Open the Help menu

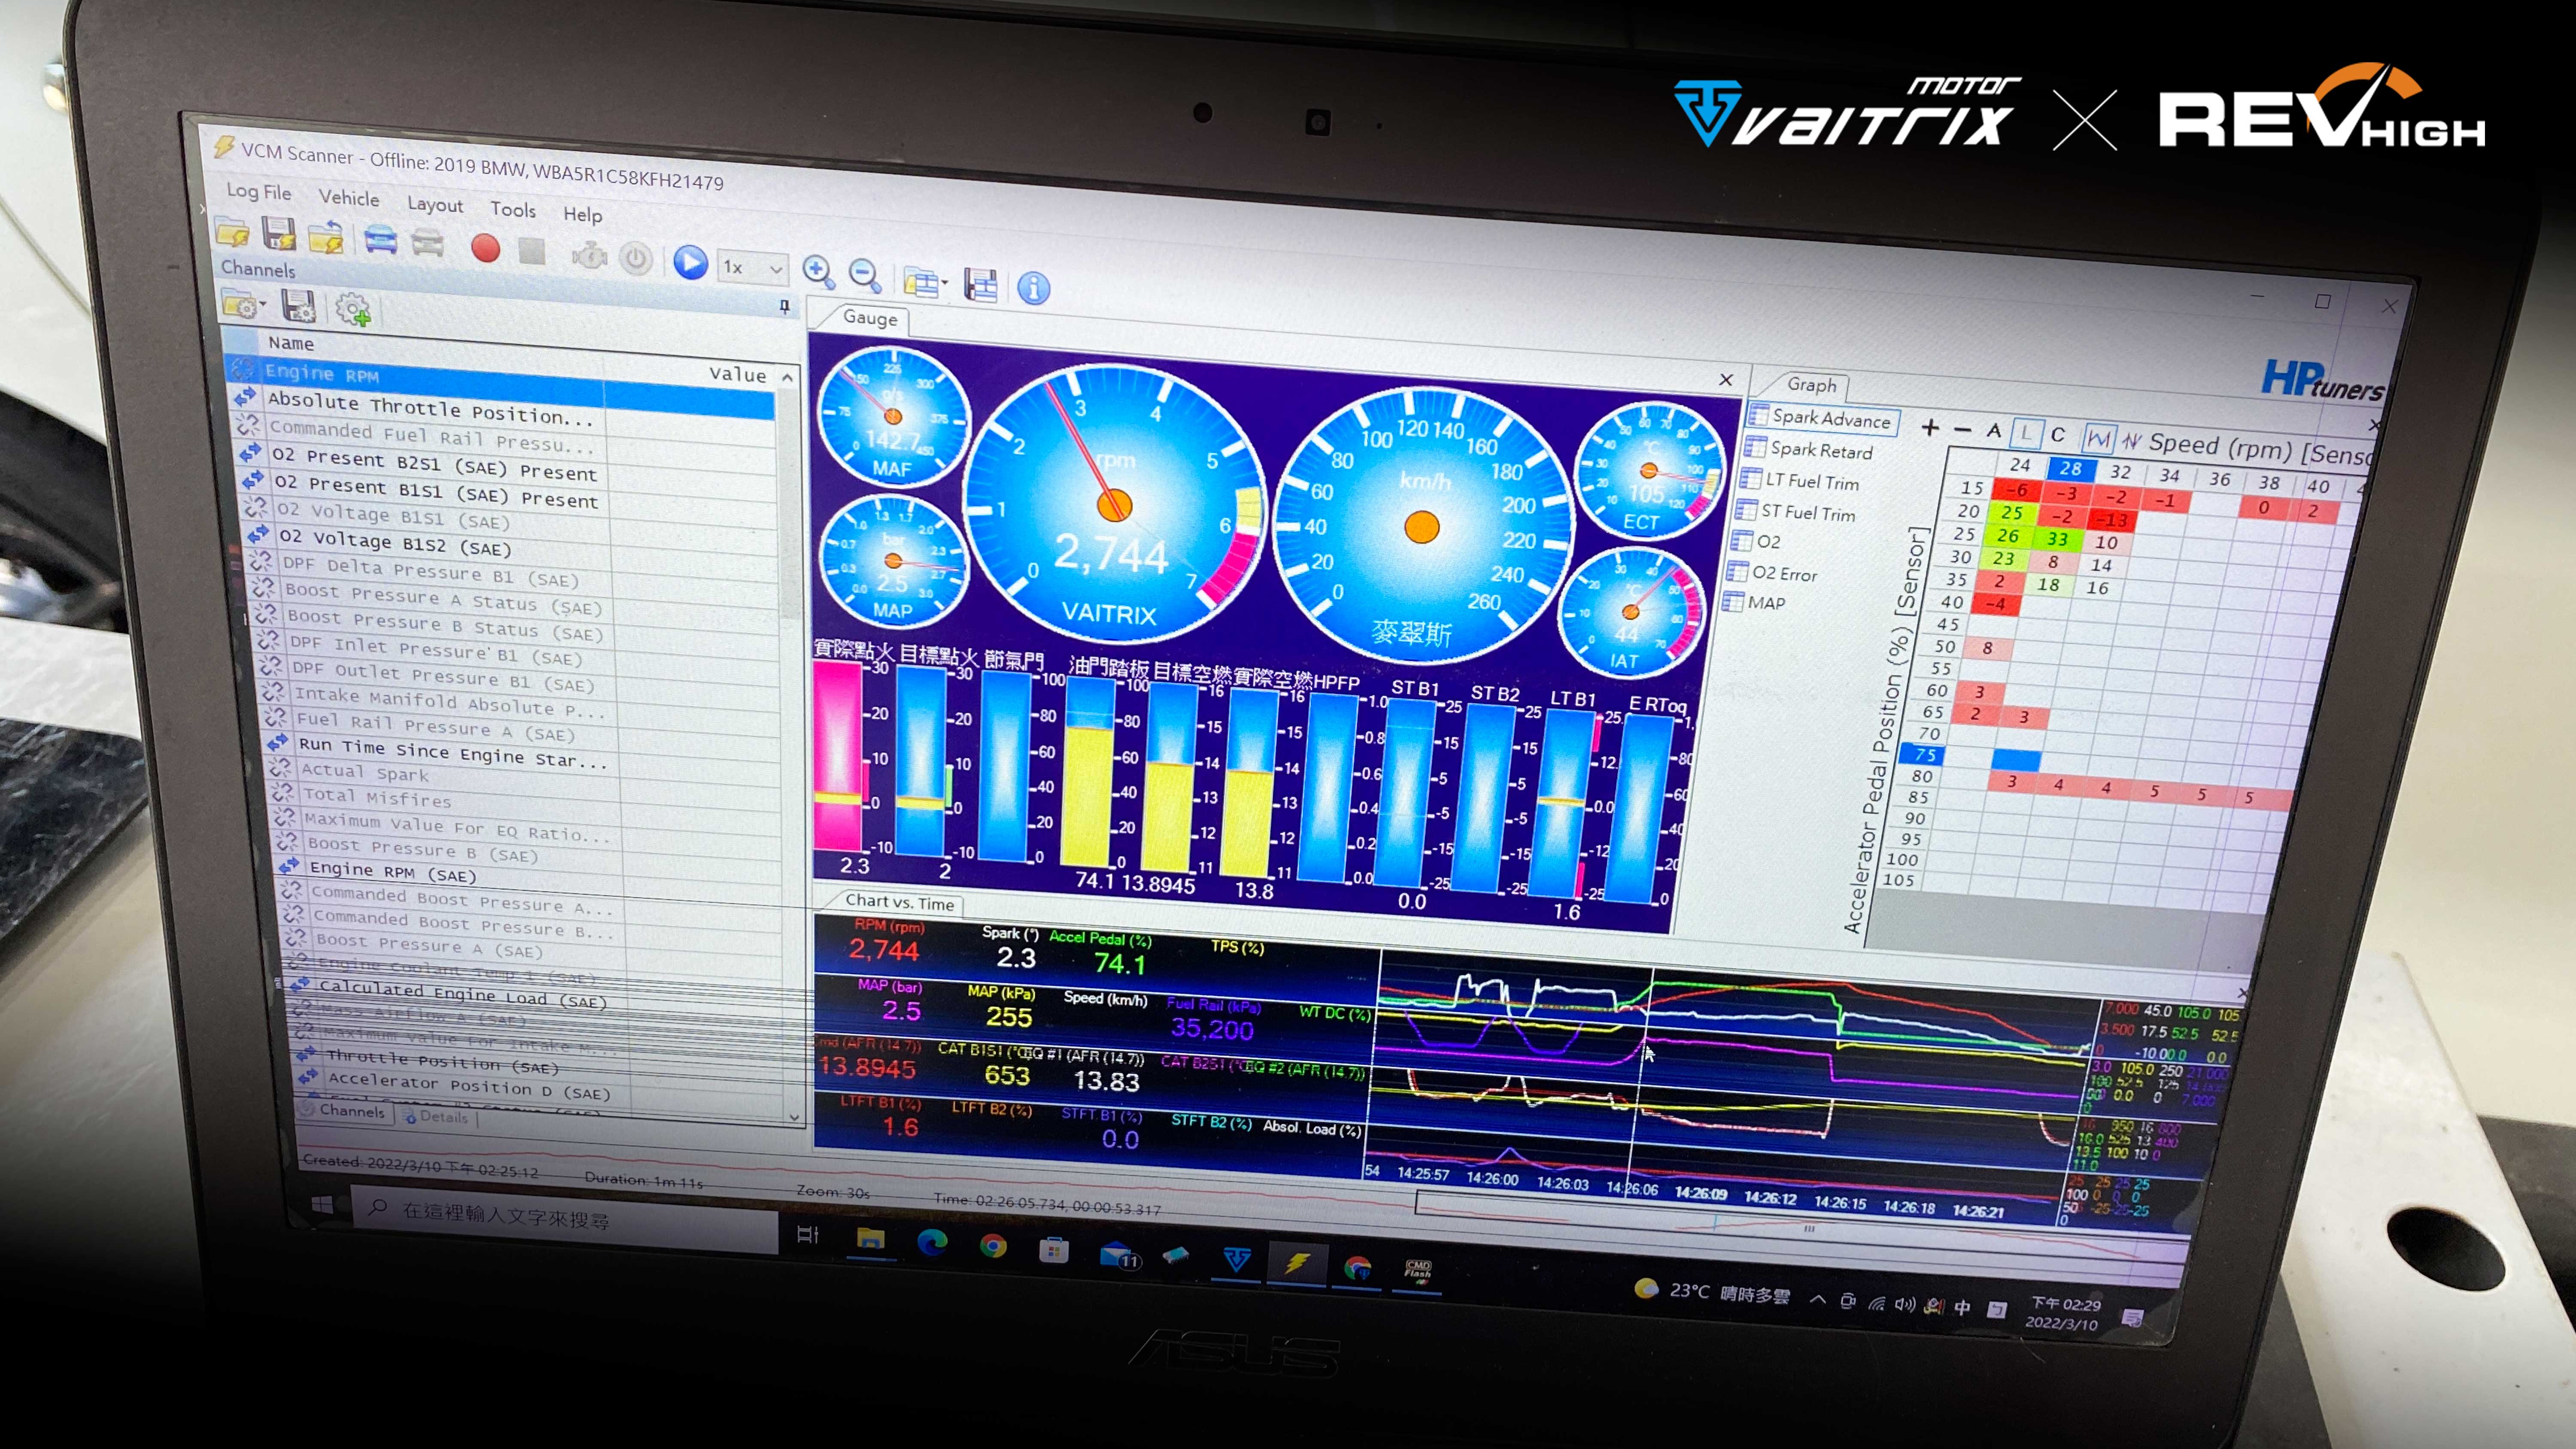(x=582, y=214)
